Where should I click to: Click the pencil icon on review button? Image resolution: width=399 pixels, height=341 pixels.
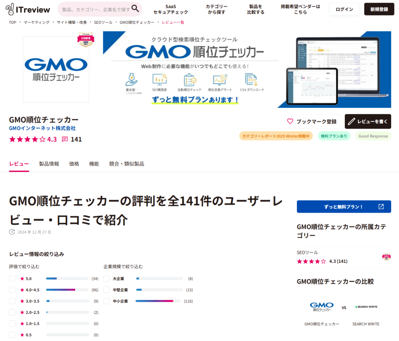pos(351,121)
